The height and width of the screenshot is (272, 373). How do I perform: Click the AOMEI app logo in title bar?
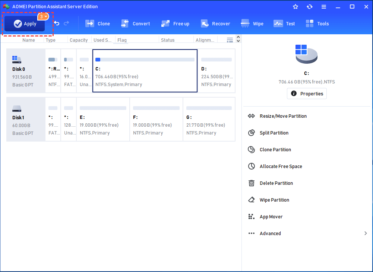click(6, 7)
